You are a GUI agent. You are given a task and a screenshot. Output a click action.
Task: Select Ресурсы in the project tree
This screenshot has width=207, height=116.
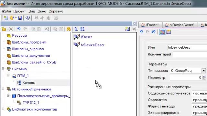tap(19, 35)
